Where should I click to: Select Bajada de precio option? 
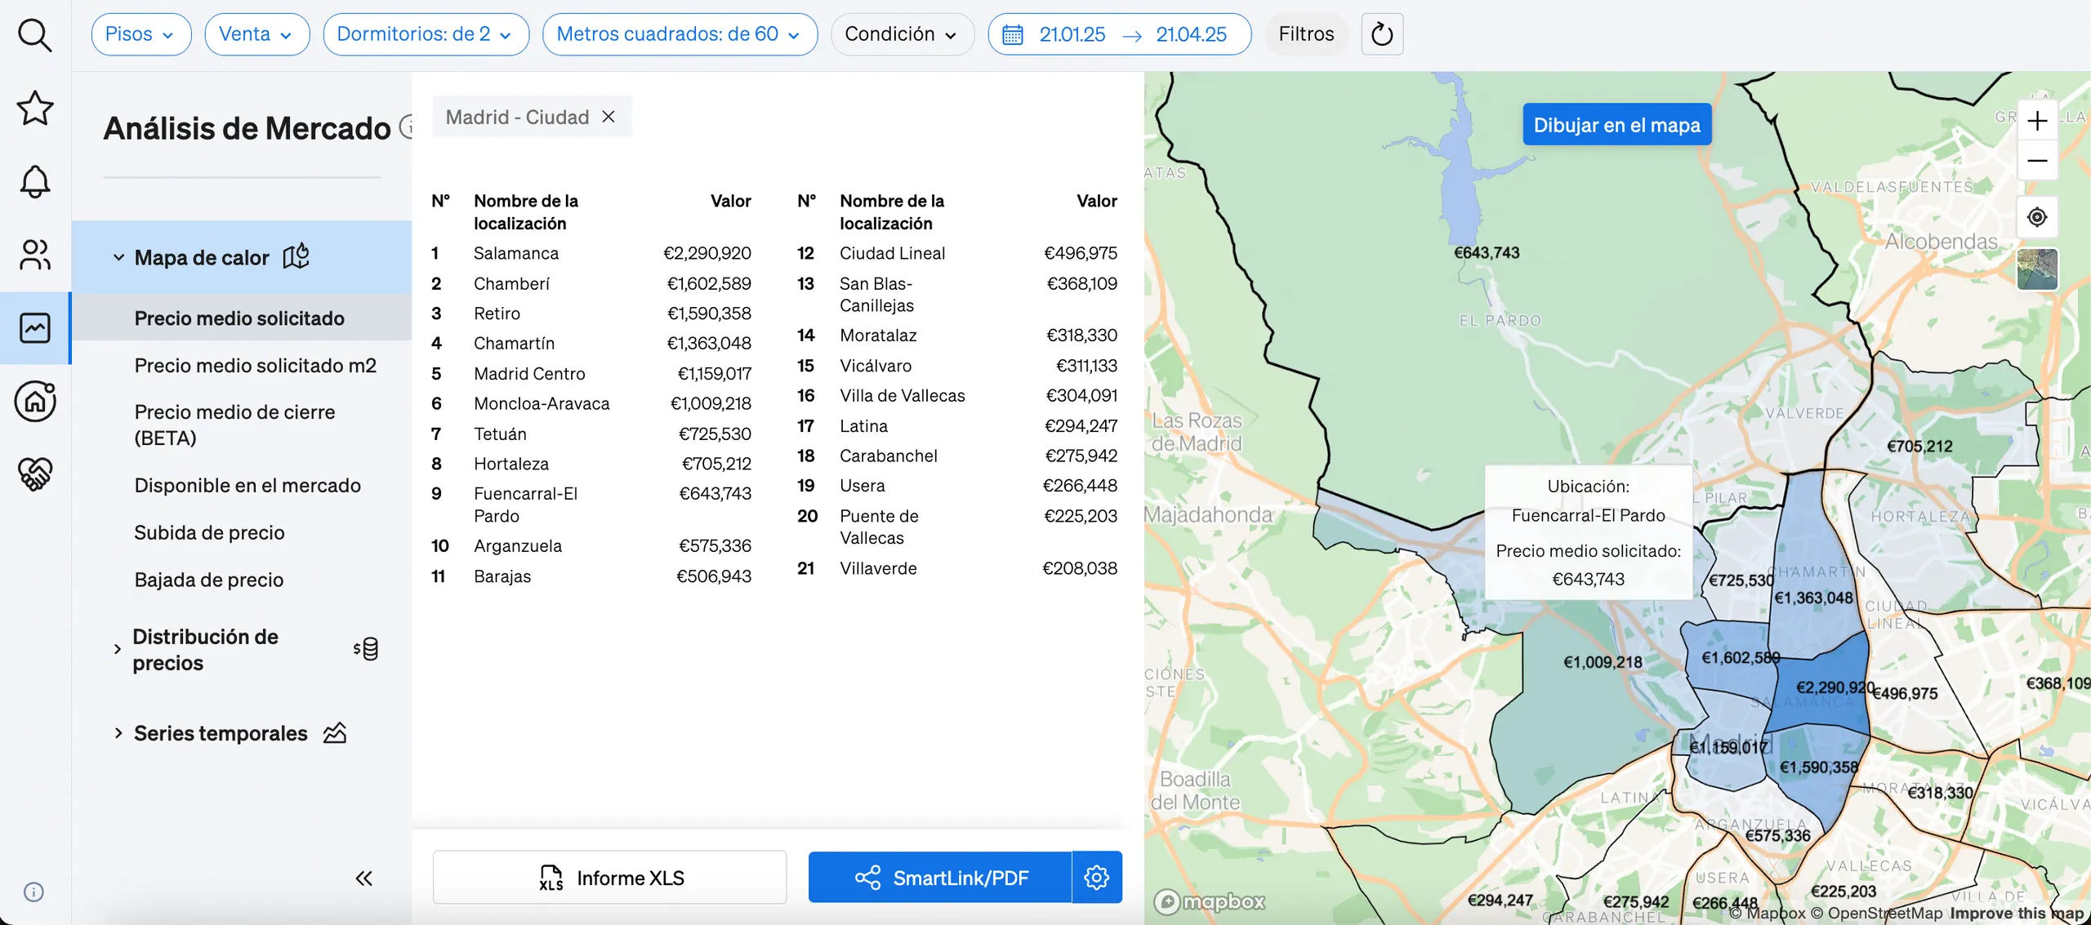pyautogui.click(x=208, y=580)
